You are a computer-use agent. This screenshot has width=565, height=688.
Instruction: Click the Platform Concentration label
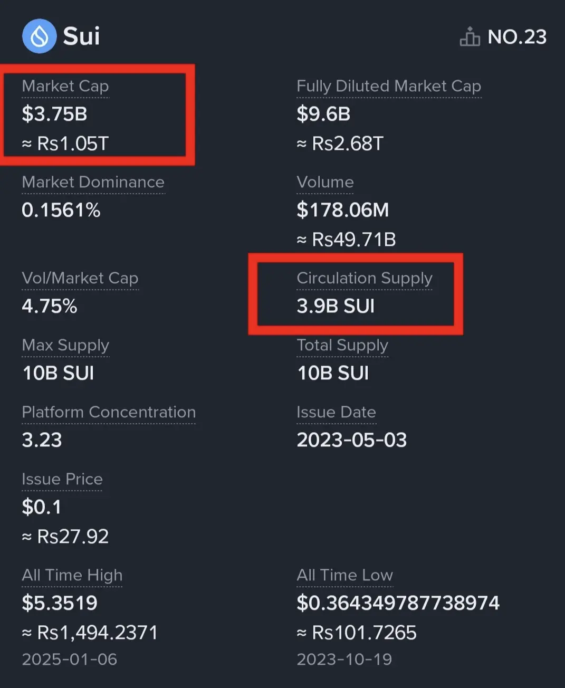(109, 412)
